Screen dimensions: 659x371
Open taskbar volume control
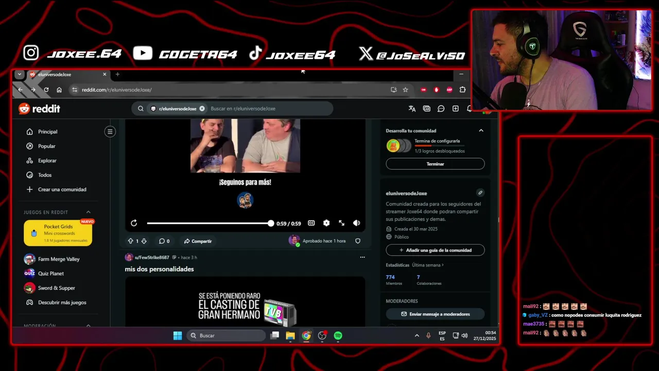[x=464, y=335]
